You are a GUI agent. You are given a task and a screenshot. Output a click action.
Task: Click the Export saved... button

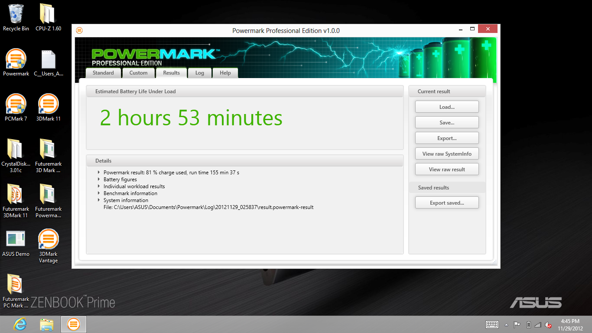click(447, 202)
